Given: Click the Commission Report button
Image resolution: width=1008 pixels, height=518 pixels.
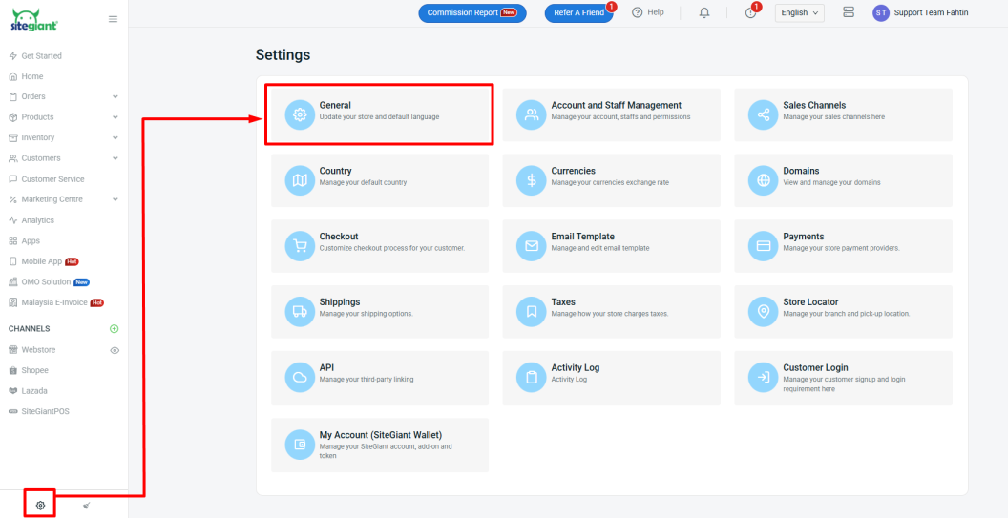Looking at the screenshot, I should [472, 12].
